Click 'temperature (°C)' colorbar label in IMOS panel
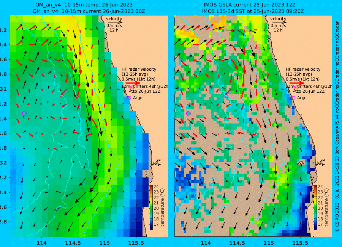The image size is (342, 247). 326,207
